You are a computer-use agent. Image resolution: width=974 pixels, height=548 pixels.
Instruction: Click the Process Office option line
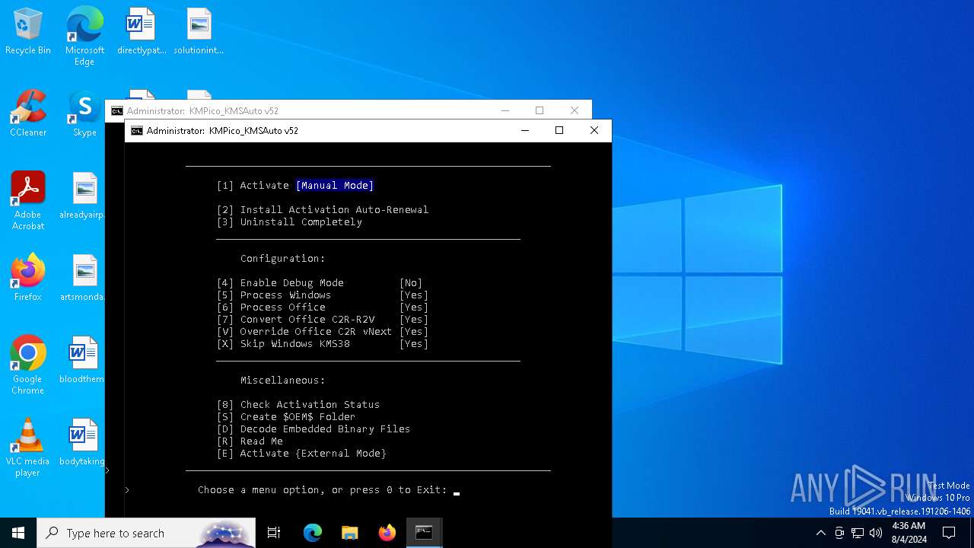pos(323,307)
